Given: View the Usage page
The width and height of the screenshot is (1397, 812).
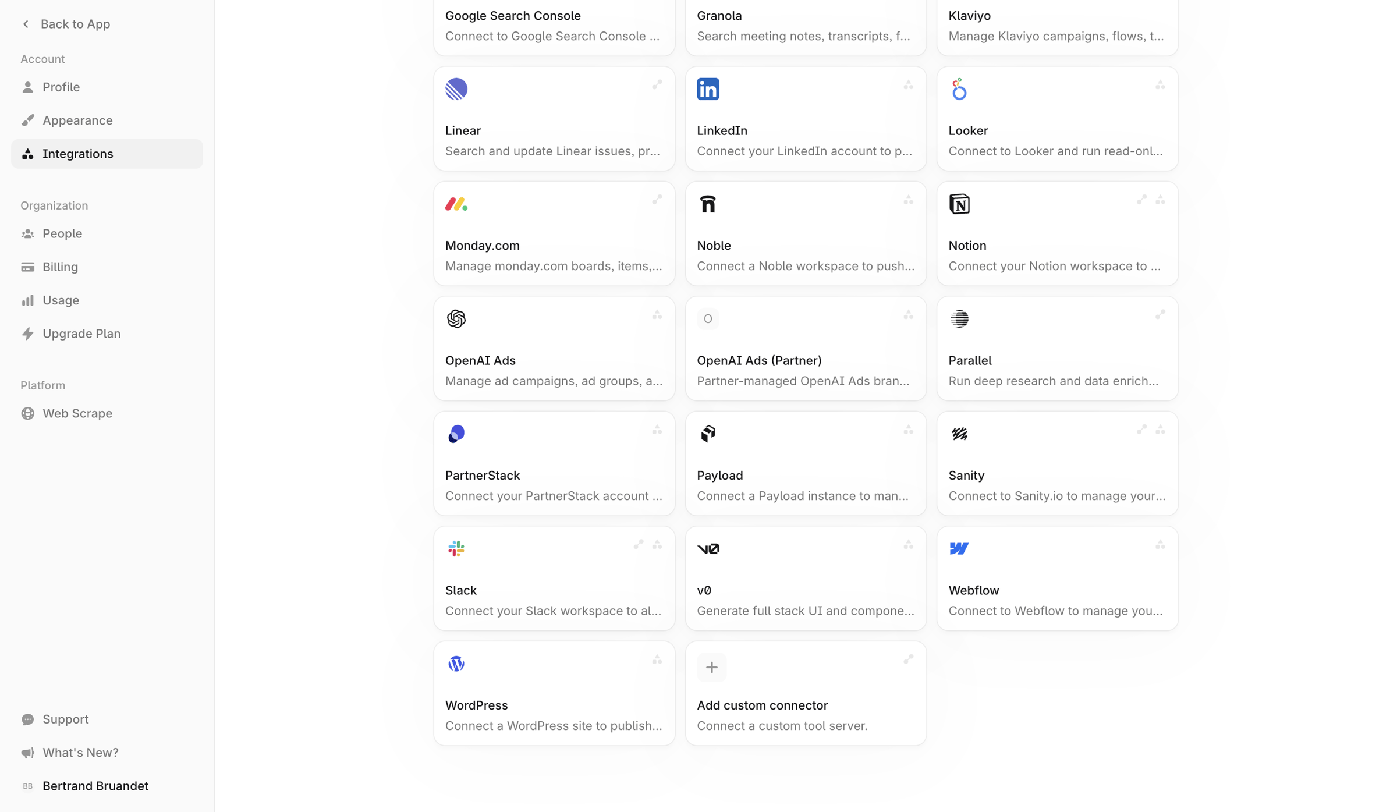Looking at the screenshot, I should coord(107,300).
